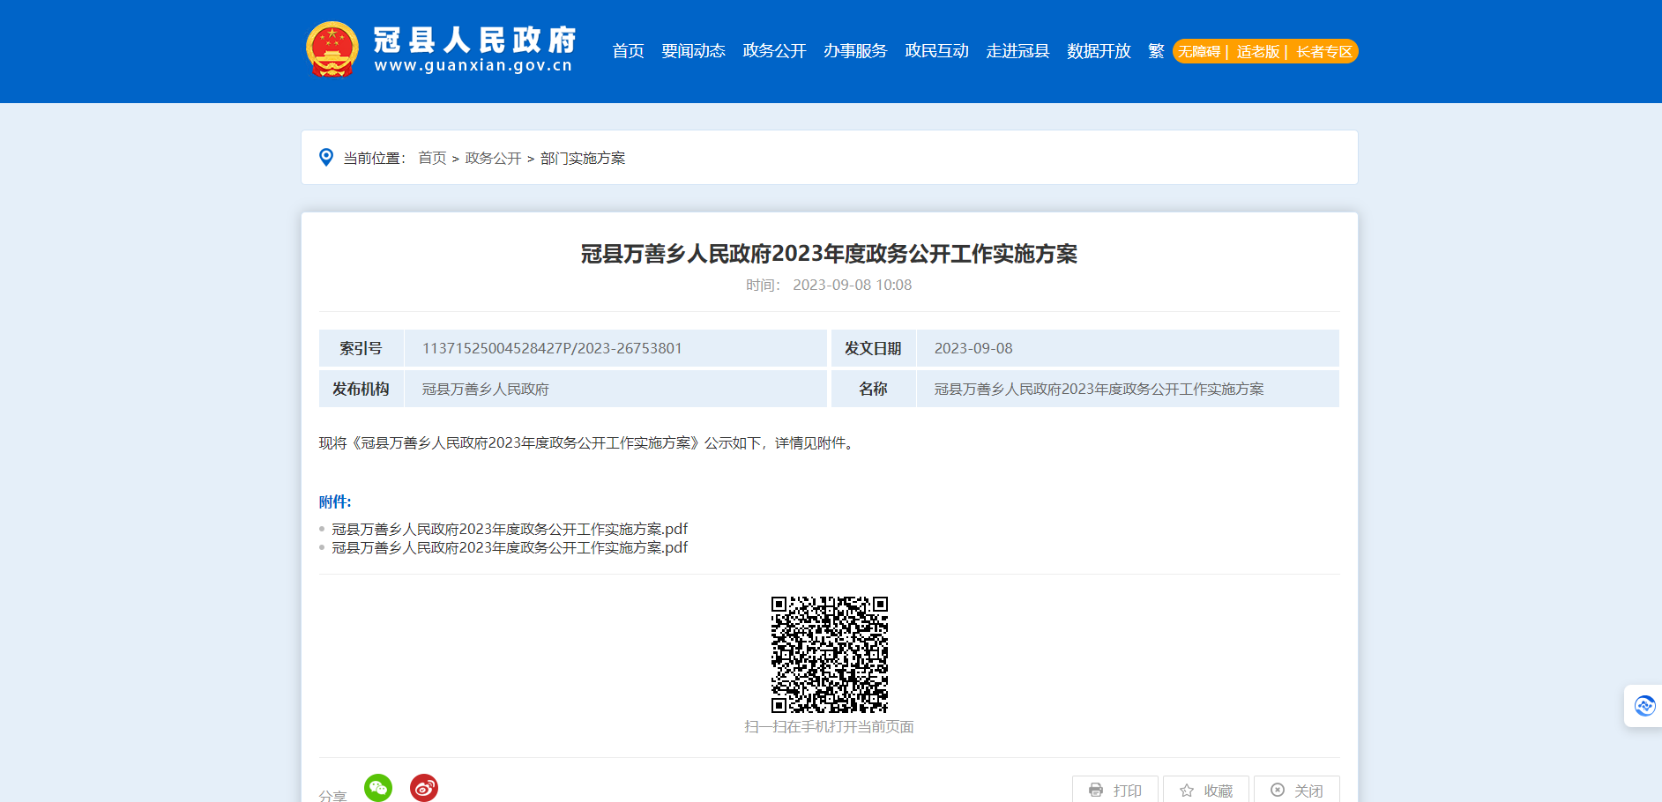Click the 发布机构 value 冠县万善乡人民政府
The image size is (1662, 802).
click(485, 389)
